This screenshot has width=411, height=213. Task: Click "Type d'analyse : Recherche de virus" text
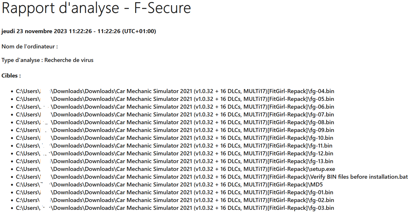pos(47,60)
